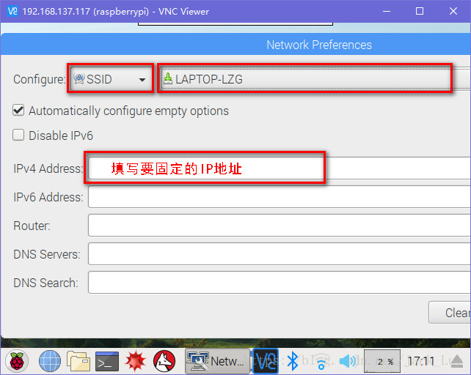Open the Mathematica red spiky icon
This screenshot has height=375, width=471.
click(136, 361)
